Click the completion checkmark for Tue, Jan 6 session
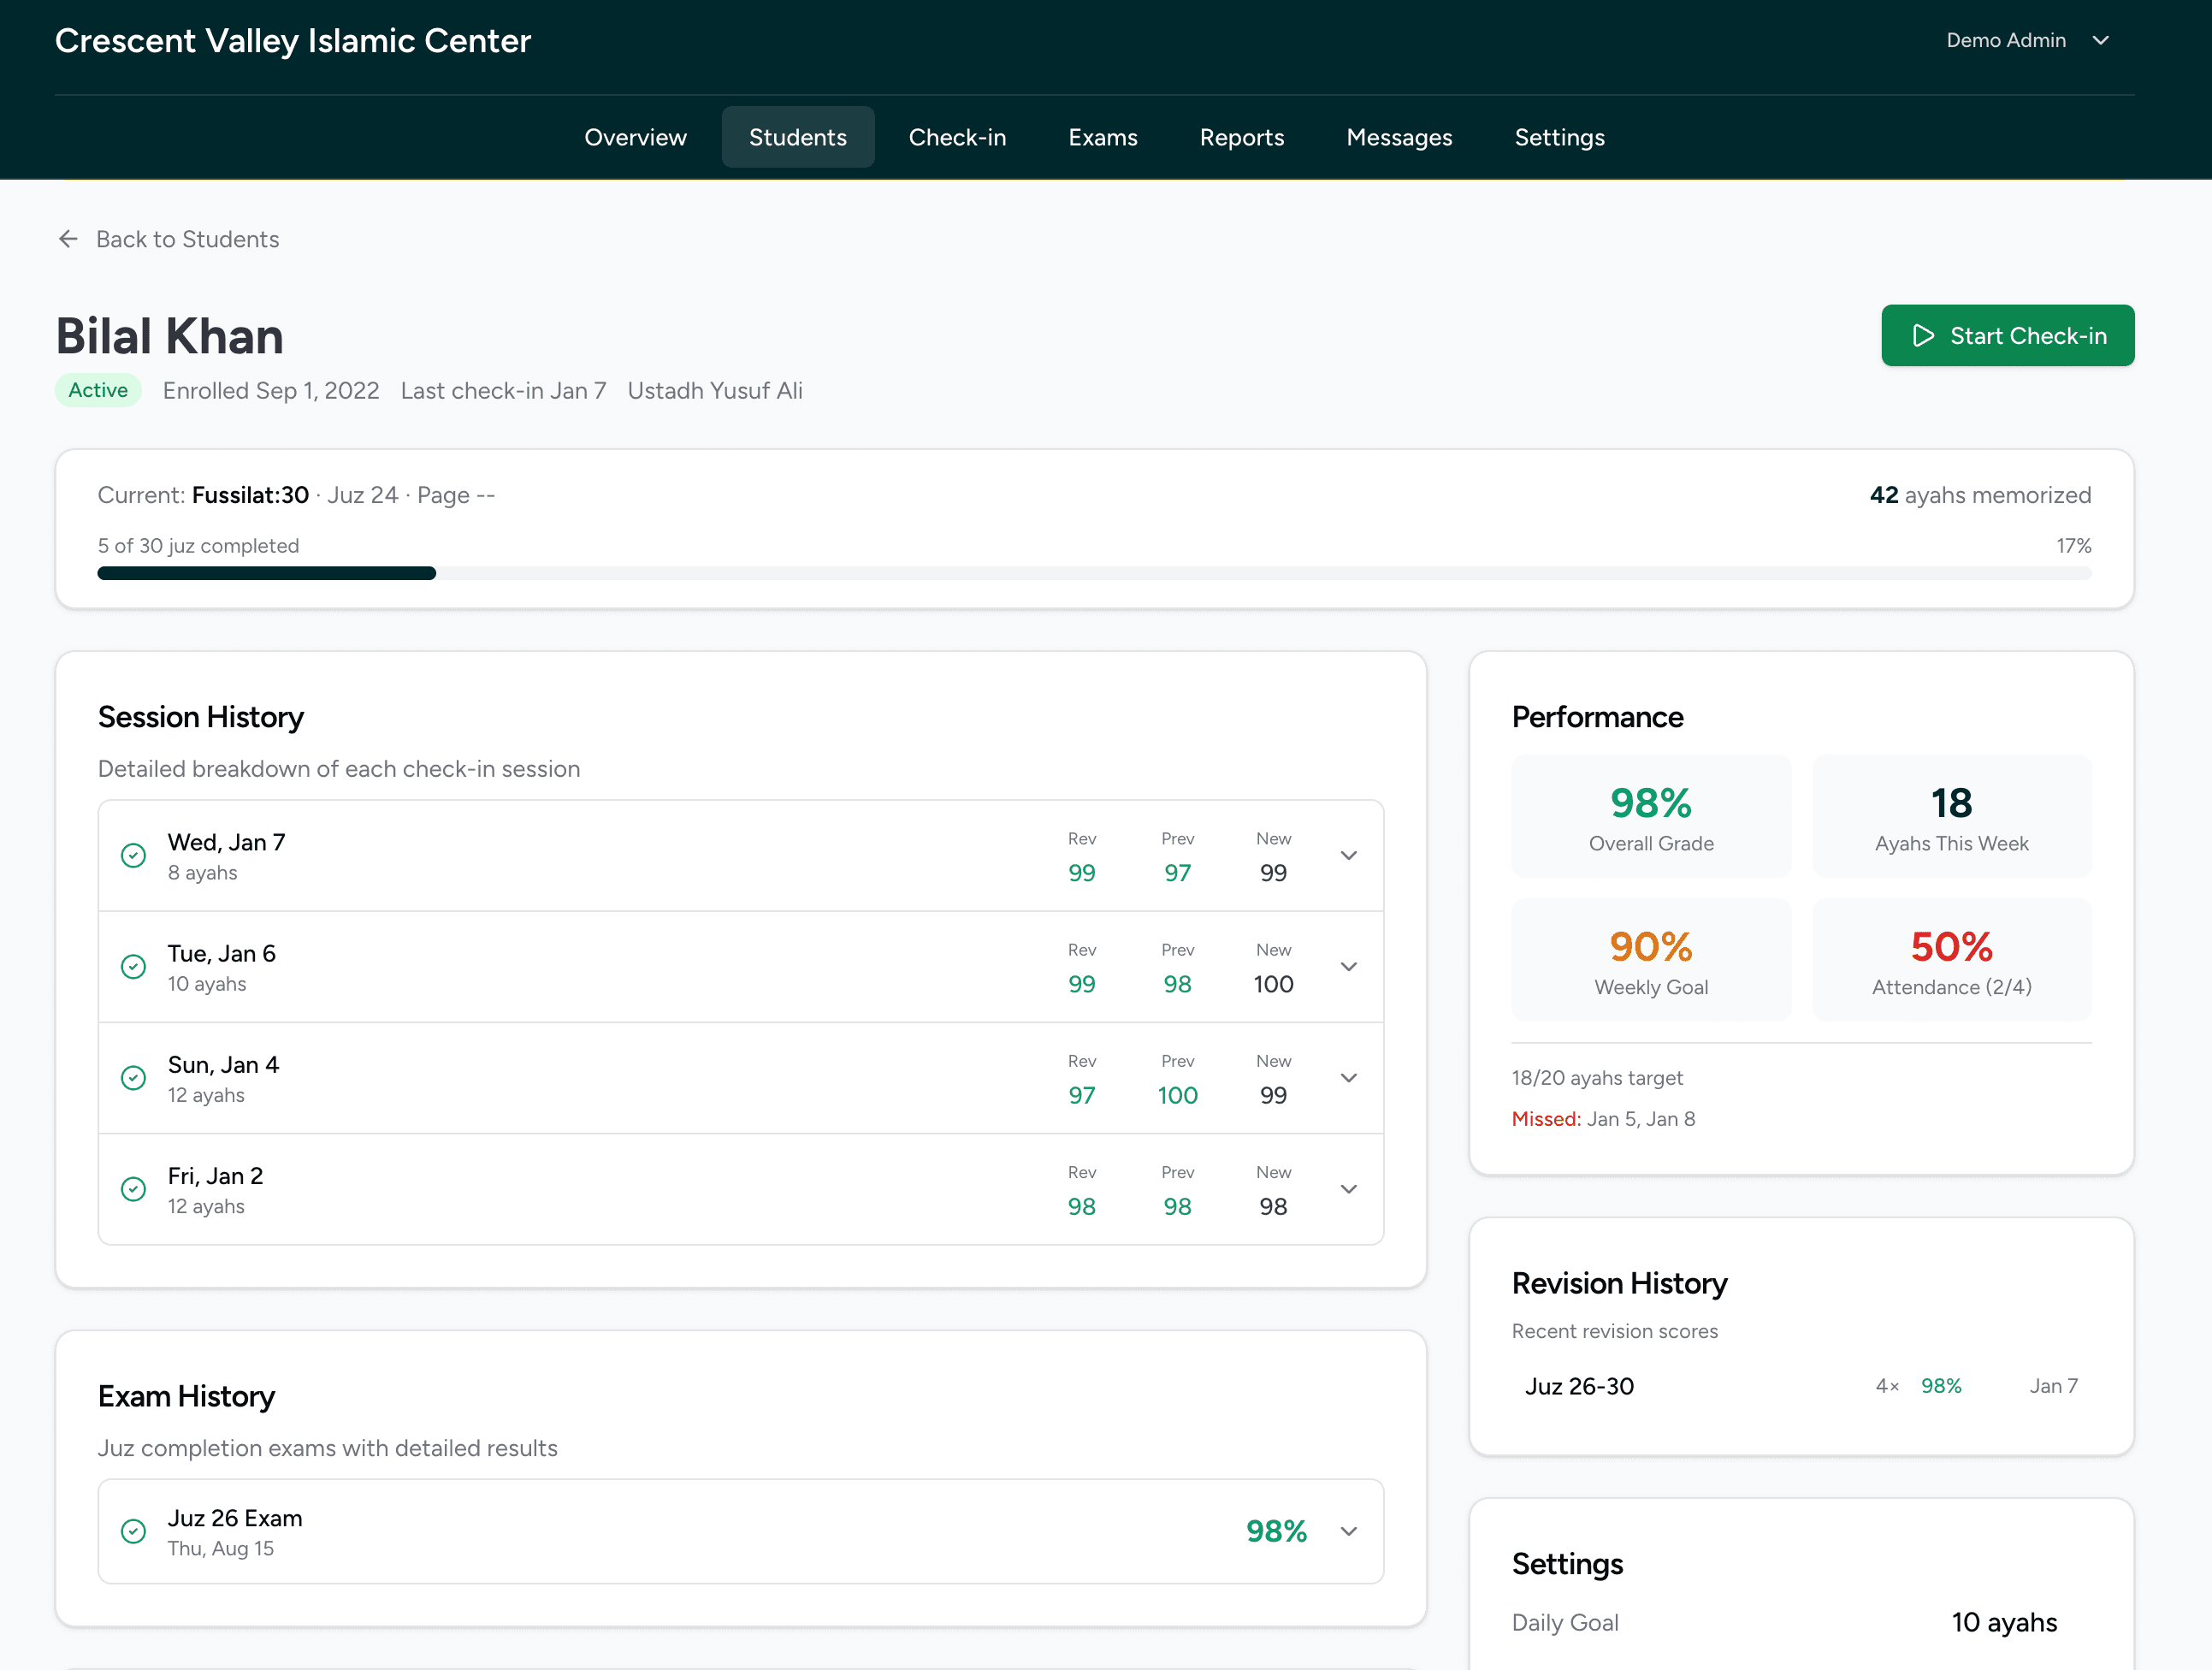This screenshot has width=2212, height=1670. click(x=134, y=967)
